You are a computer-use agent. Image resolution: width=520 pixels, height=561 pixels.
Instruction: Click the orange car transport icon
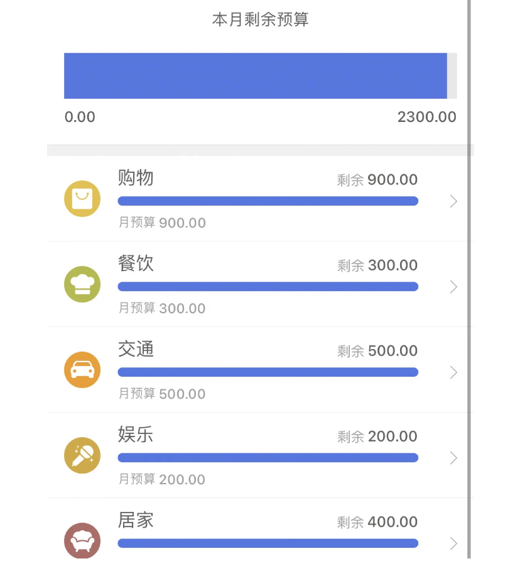82,370
